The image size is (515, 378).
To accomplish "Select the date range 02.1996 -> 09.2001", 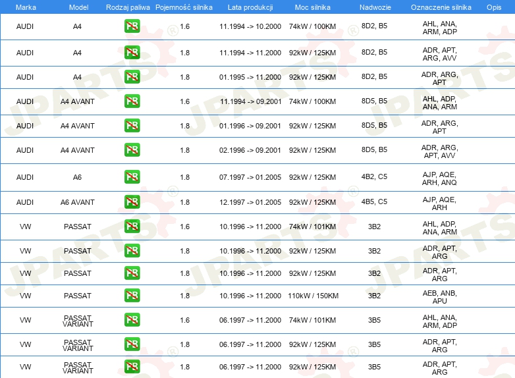I will coord(250,150).
